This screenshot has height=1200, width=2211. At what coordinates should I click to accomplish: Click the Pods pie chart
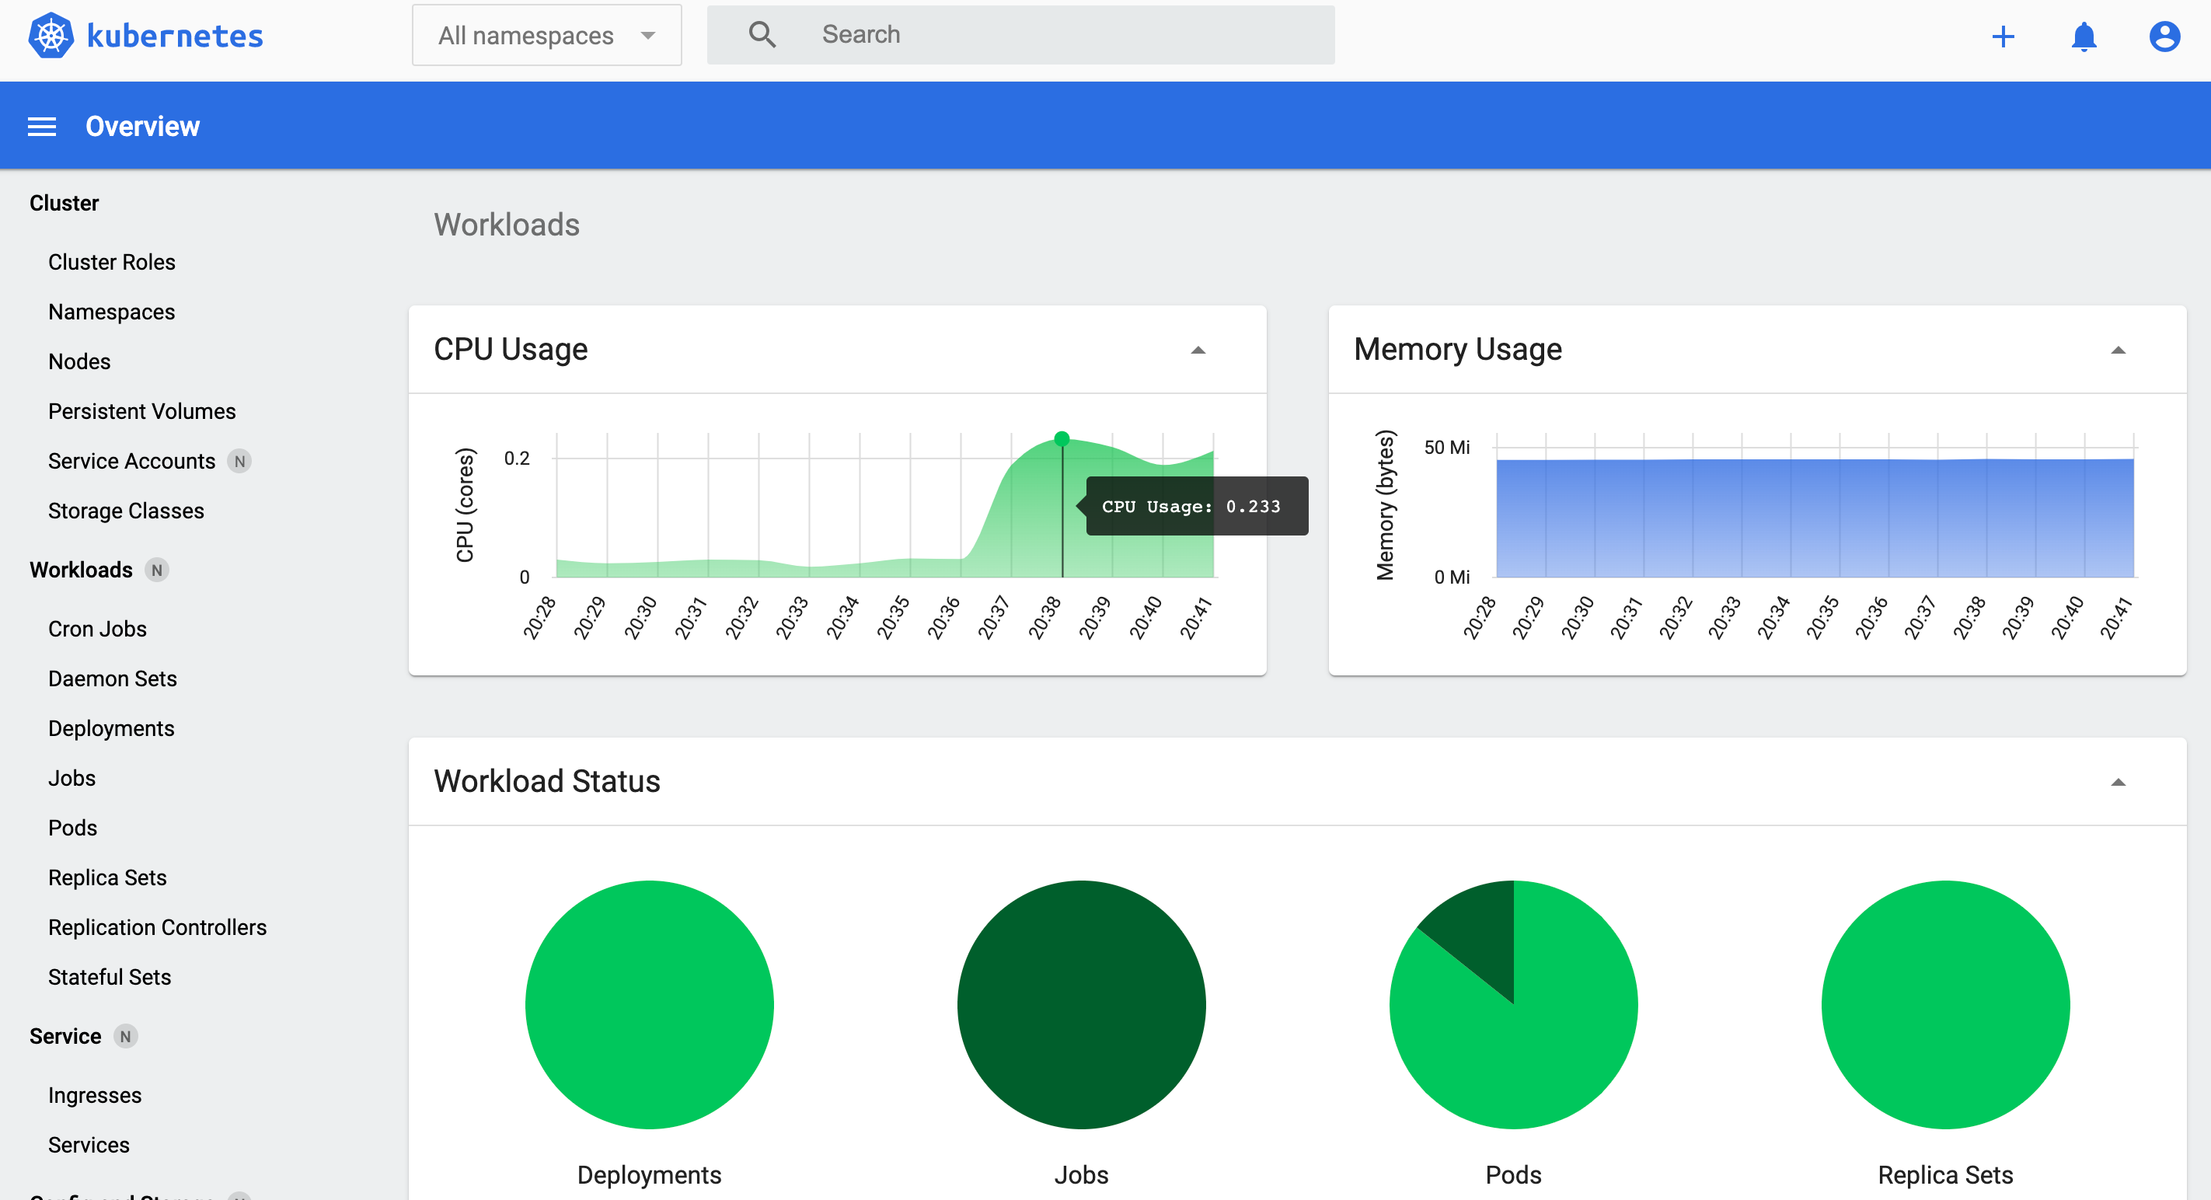(1512, 1004)
